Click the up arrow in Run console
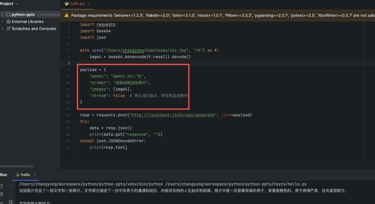Viewport: 375px width, 204px height. (x=11, y=186)
